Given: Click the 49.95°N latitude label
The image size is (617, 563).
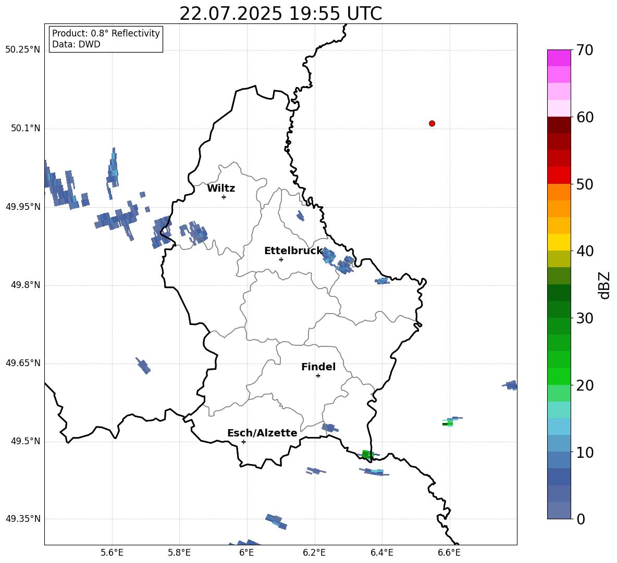Looking at the screenshot, I should click(22, 207).
